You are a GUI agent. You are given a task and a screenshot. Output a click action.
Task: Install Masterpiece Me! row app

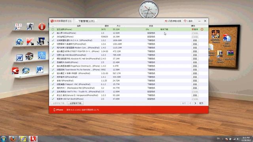tap(195, 88)
